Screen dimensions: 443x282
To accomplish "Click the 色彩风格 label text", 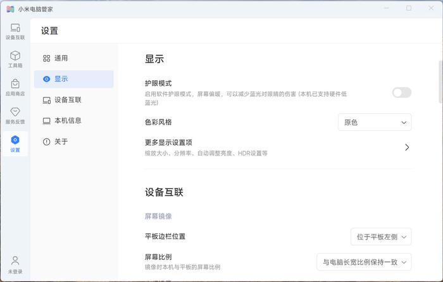I will point(158,122).
